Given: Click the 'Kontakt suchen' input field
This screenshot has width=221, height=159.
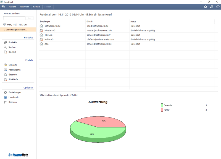Looking at the screenshot, I should (x=14, y=18).
